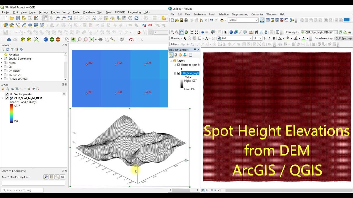Click ArcMap Full Extent globe icon
The image size is (353, 198).
tap(186, 32)
